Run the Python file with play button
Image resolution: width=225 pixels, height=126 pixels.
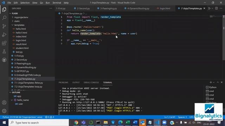210,8
